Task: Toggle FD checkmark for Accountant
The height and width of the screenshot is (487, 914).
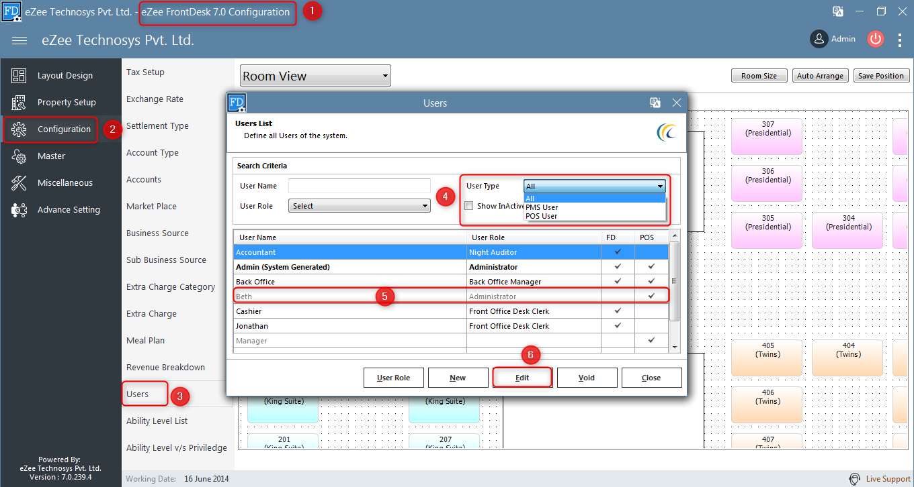Action: [x=618, y=252]
